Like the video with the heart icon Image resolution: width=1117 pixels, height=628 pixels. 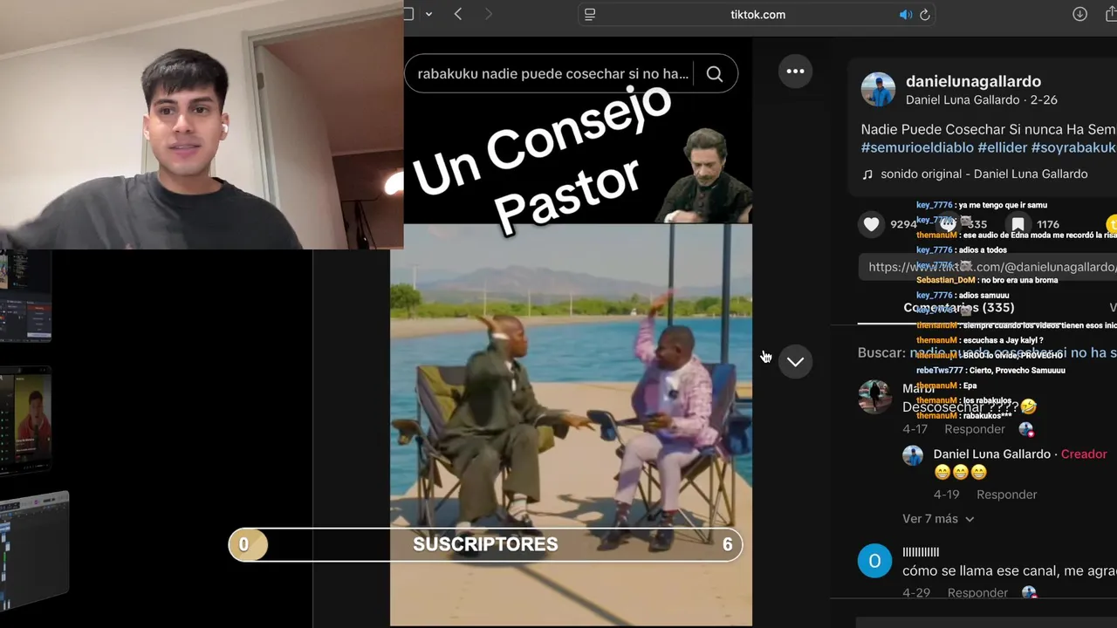pyautogui.click(x=871, y=224)
